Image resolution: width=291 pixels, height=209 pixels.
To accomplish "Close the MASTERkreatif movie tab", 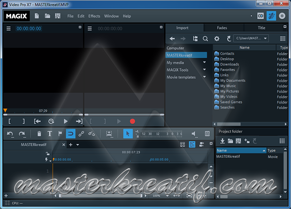I will coord(64,145).
